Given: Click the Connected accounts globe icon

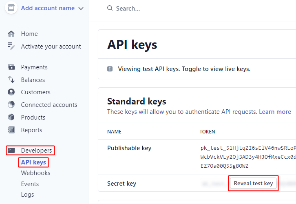Looking at the screenshot, I should point(11,104).
